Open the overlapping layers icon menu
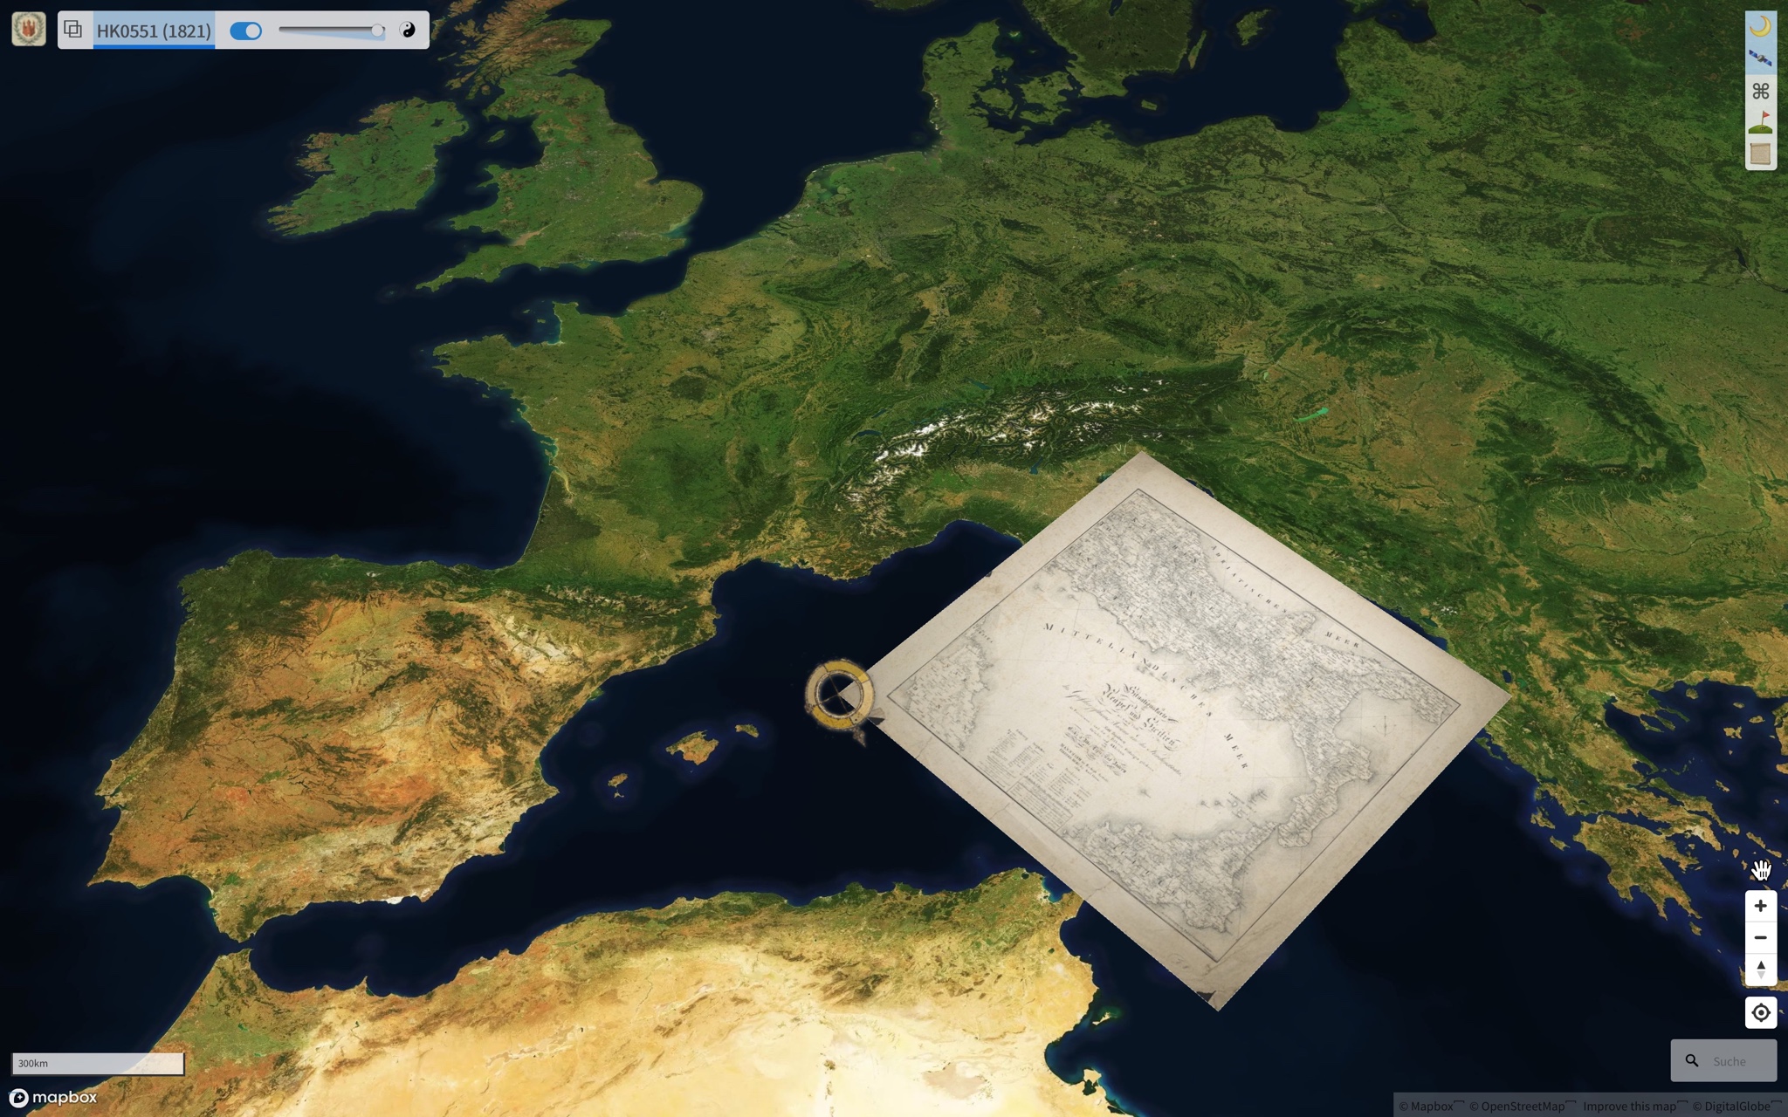 (73, 30)
